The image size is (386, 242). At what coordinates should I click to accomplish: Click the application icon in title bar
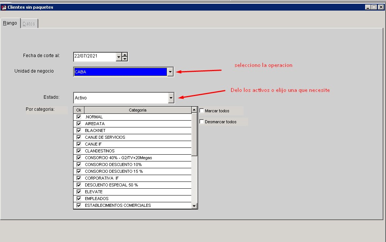pyautogui.click(x=4, y=7)
